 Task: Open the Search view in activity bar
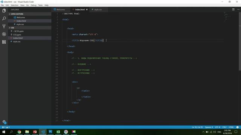click(x=4, y=18)
